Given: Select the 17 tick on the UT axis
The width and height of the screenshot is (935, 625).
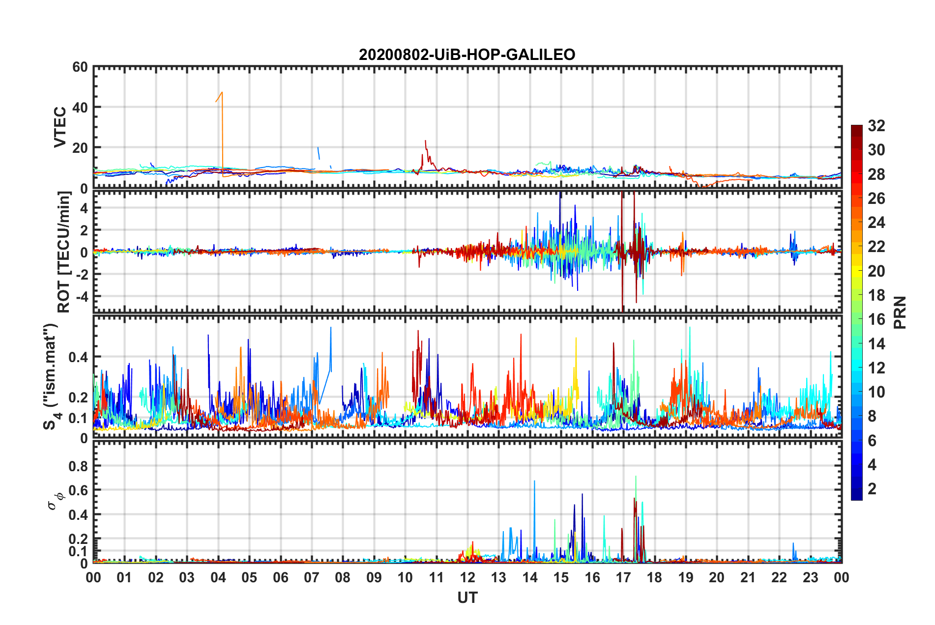Looking at the screenshot, I should point(623,577).
